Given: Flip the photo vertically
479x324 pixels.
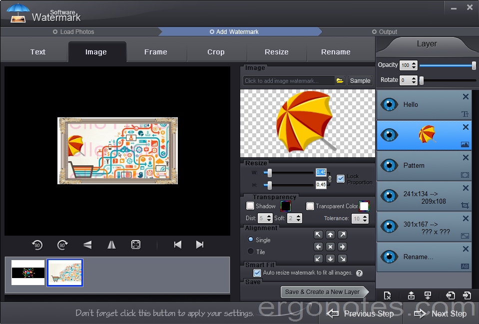Looking at the screenshot, I should click(x=87, y=245).
